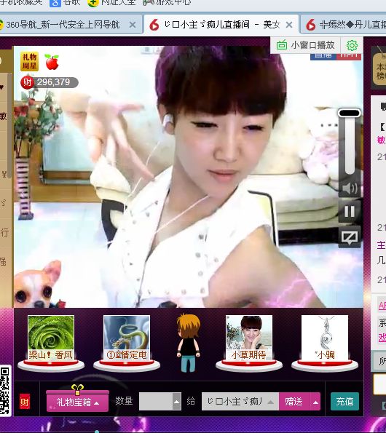Click the cartoon avatar character between pedestals
This screenshot has height=433, width=386.
pos(189,343)
